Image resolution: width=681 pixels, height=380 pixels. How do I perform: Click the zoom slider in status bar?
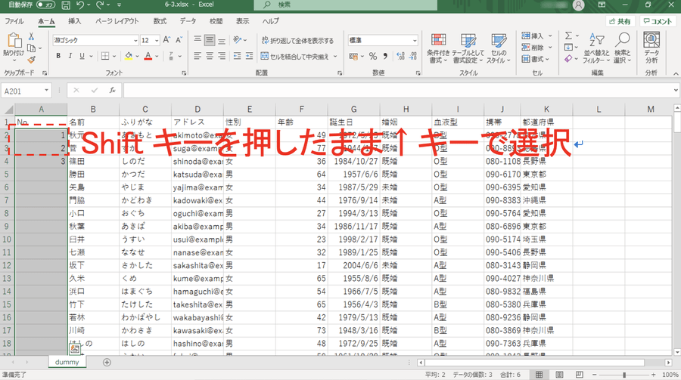click(x=623, y=375)
